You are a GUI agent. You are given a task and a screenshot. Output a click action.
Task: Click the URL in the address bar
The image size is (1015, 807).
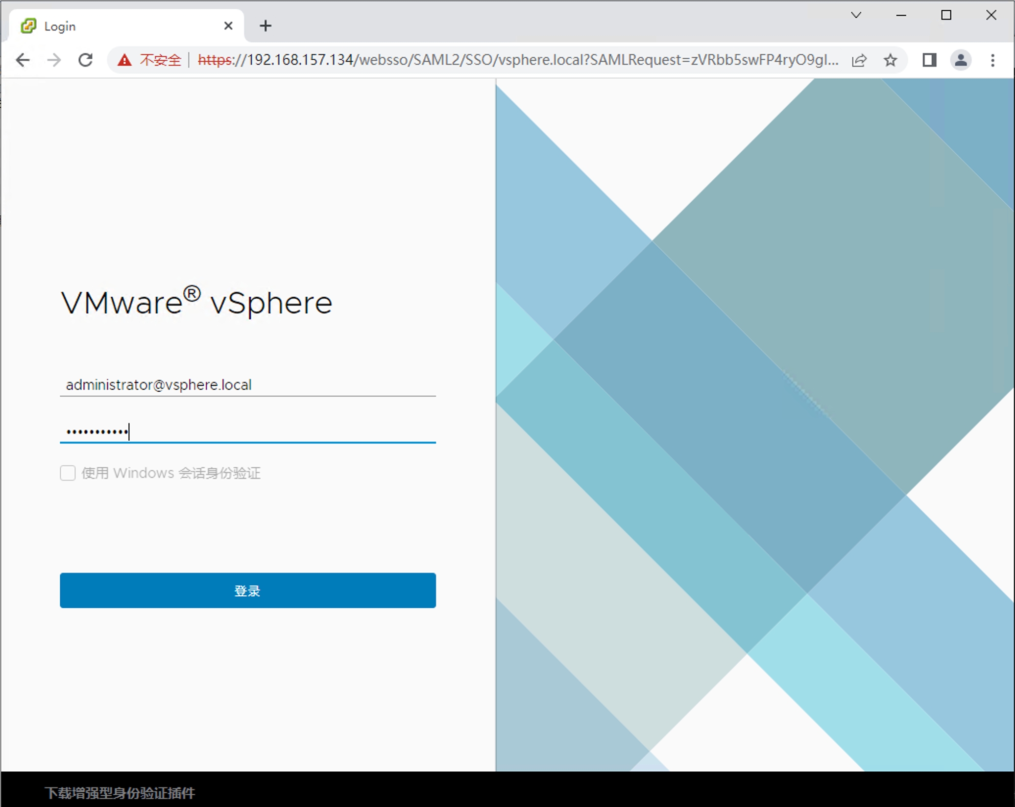pyautogui.click(x=517, y=60)
